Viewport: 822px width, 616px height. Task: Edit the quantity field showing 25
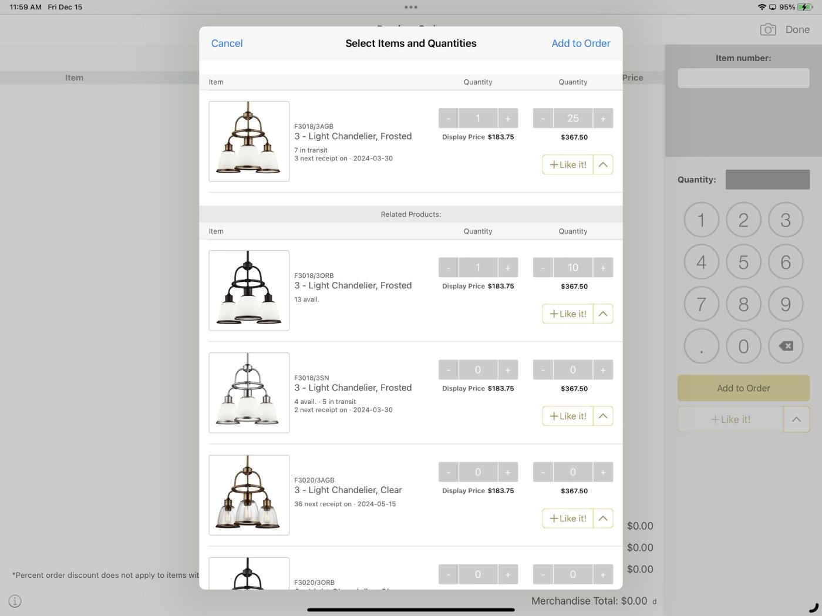pyautogui.click(x=573, y=118)
